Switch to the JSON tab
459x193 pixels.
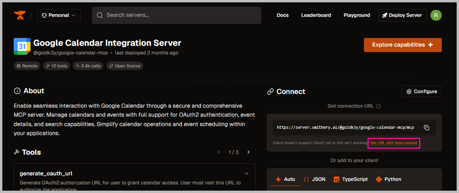point(315,179)
